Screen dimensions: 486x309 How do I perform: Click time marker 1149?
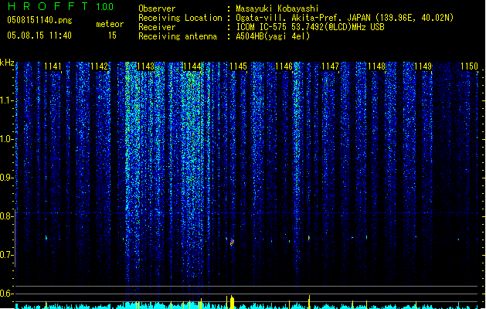click(423, 66)
